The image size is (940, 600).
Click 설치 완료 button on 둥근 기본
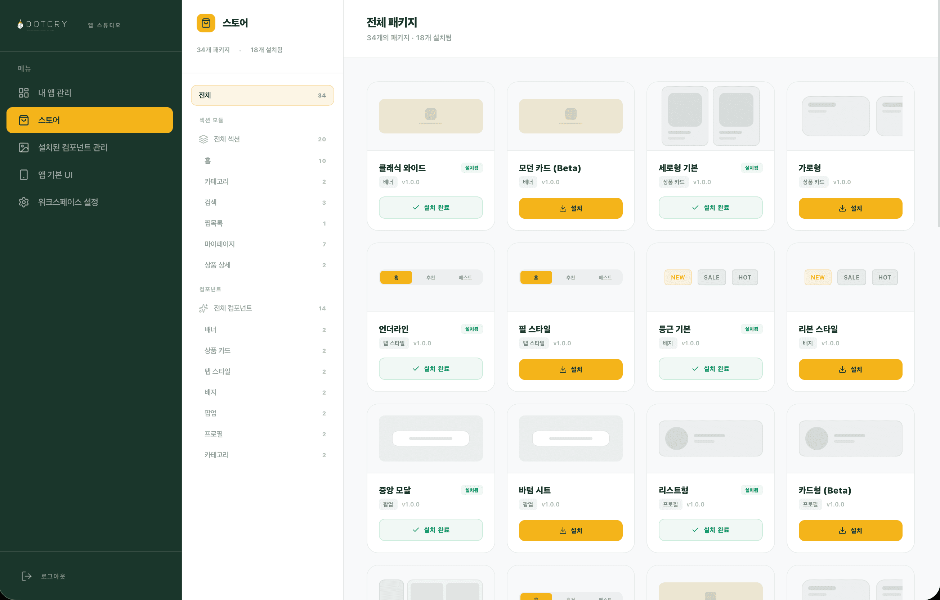711,368
